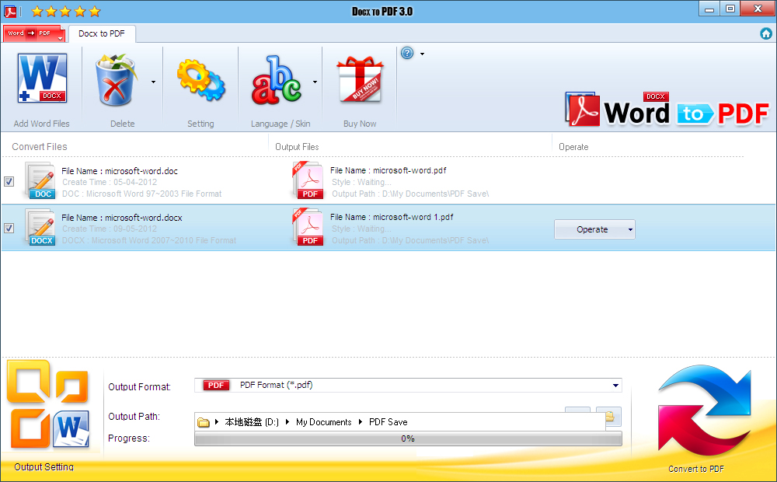The height and width of the screenshot is (482, 777).
Task: Open the red Word → PDF menu button
Action: point(33,33)
